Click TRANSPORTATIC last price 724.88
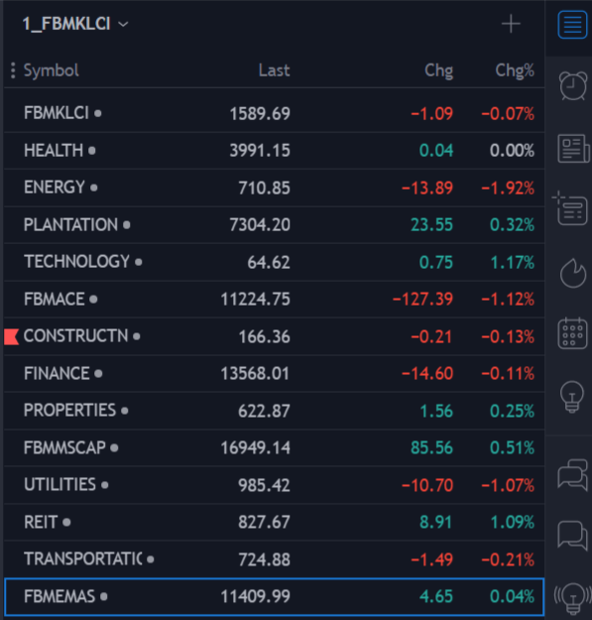Image resolution: width=592 pixels, height=620 pixels. click(x=264, y=559)
